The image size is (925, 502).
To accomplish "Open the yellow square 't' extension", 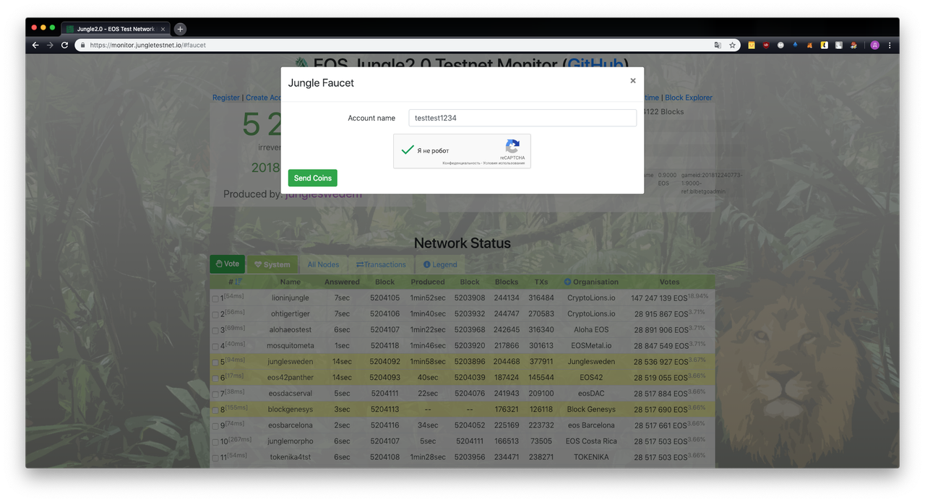I will pyautogui.click(x=825, y=45).
